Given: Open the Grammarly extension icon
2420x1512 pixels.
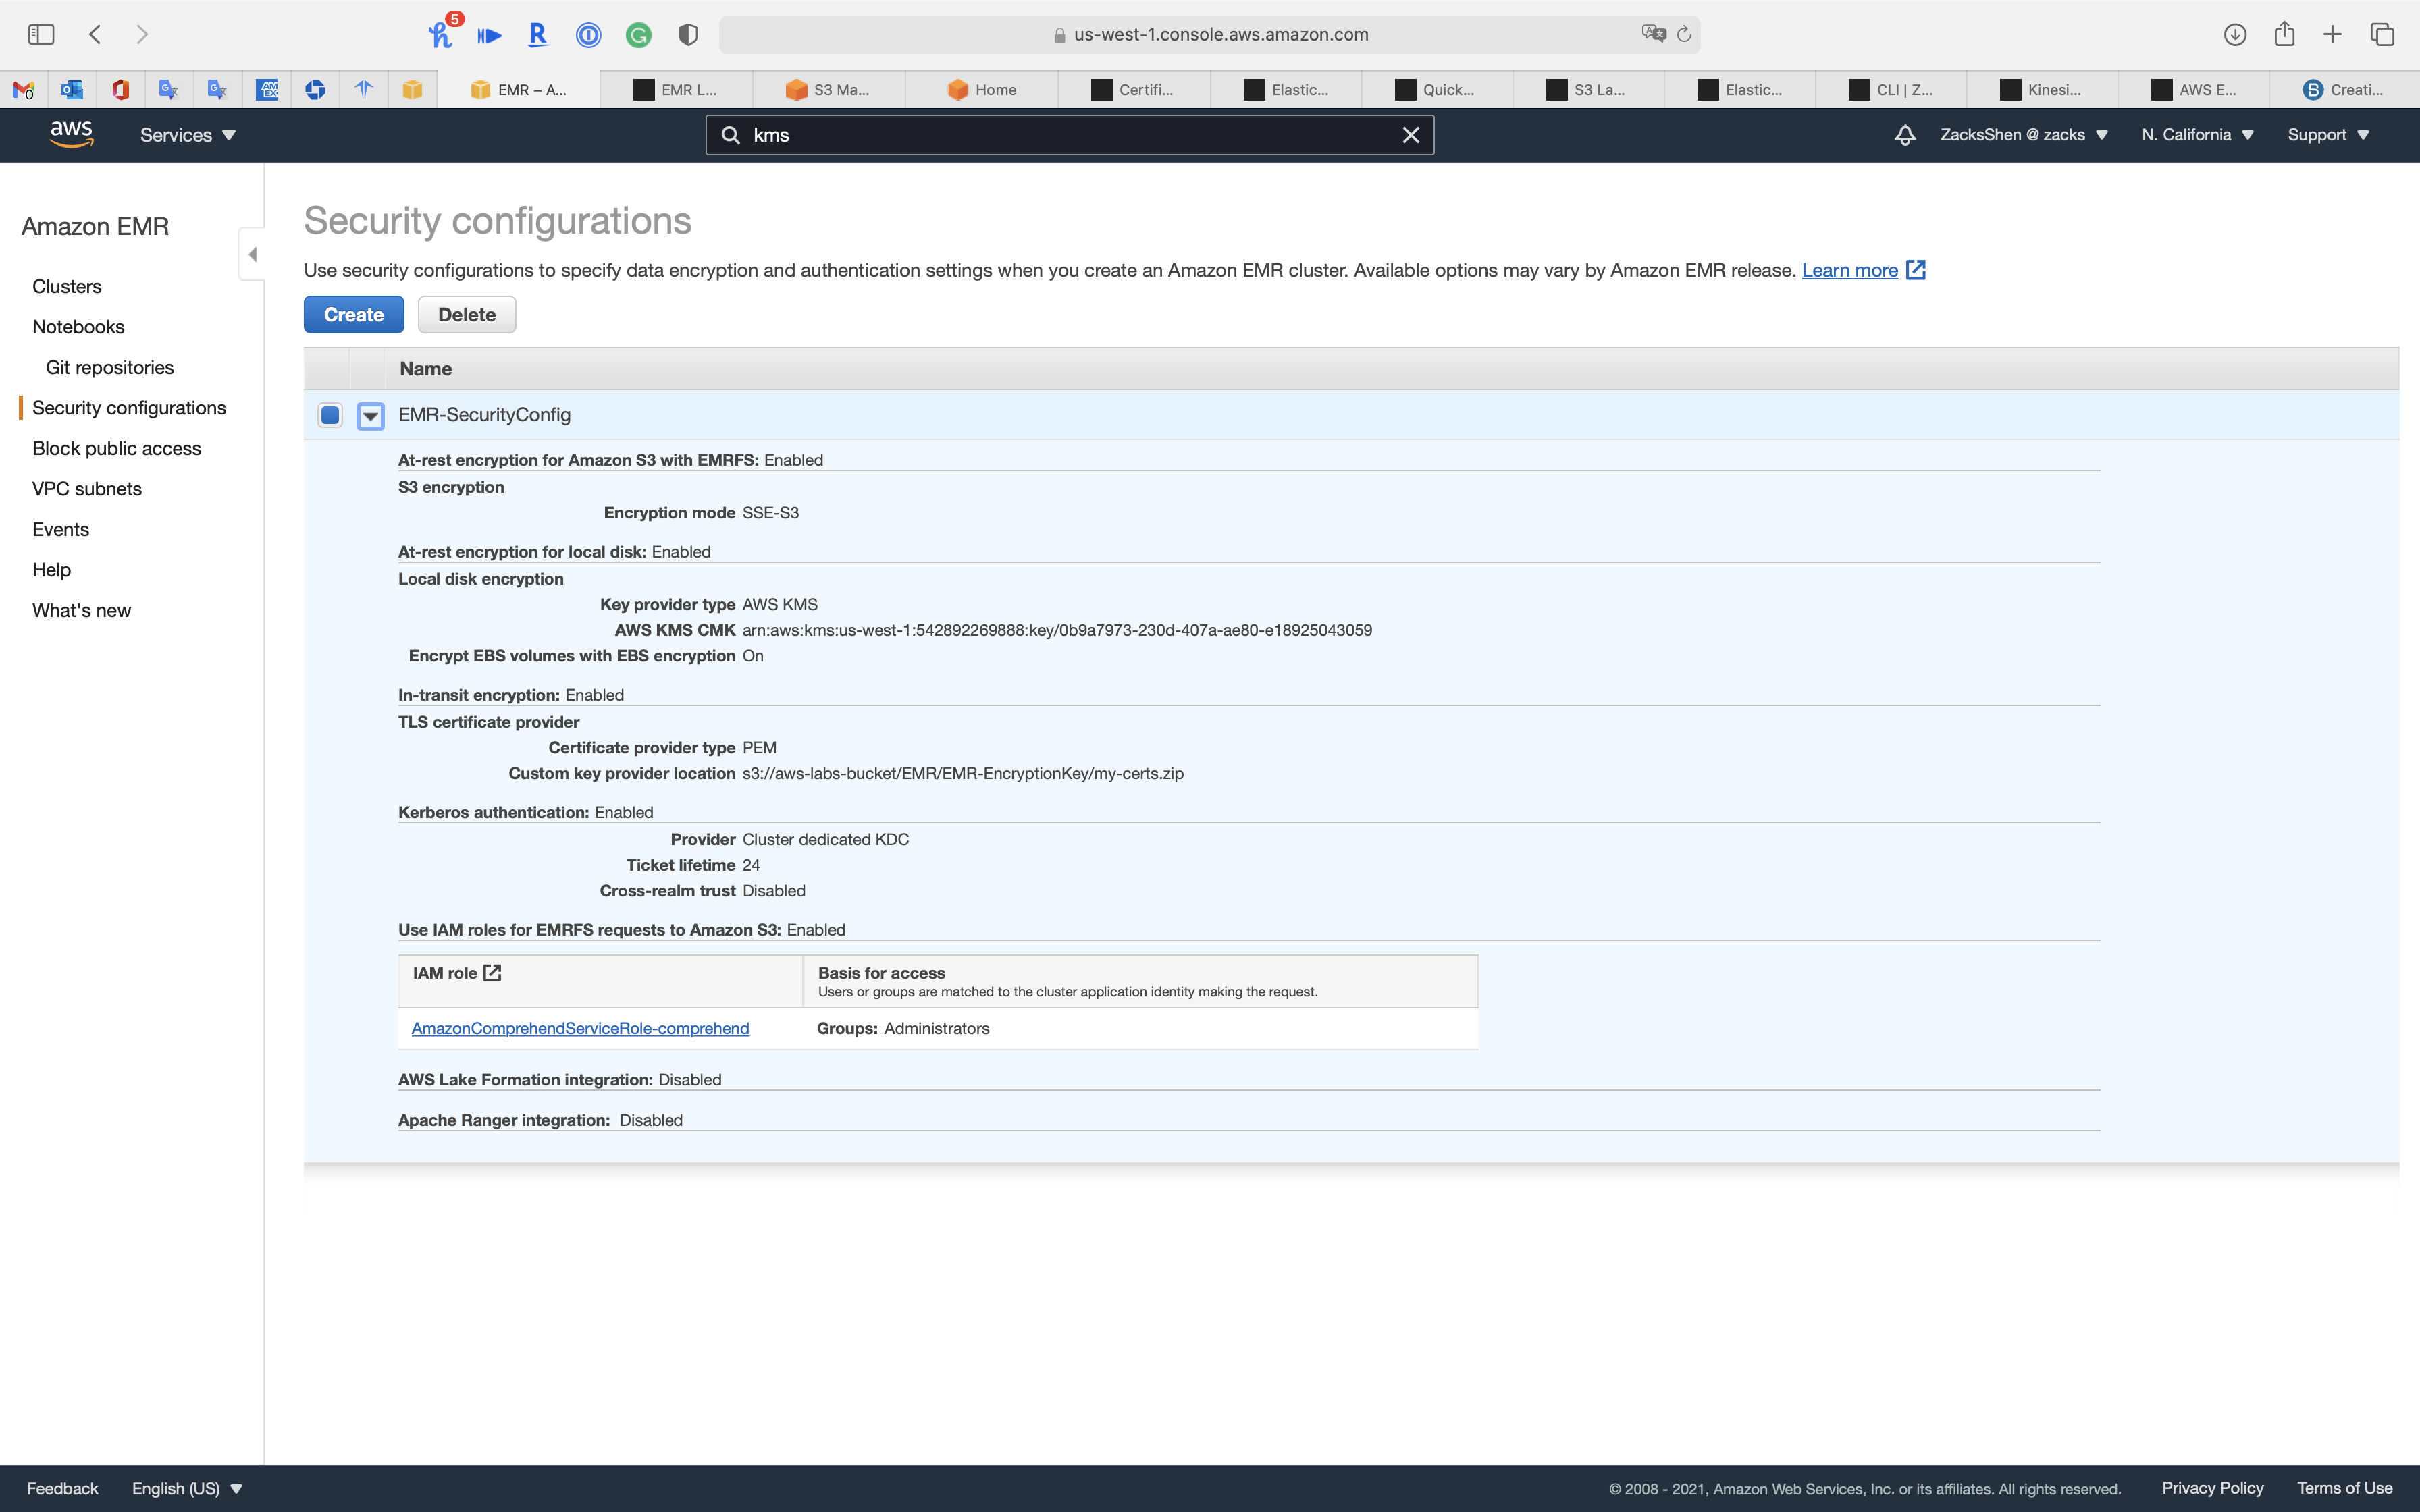Looking at the screenshot, I should pyautogui.click(x=638, y=35).
